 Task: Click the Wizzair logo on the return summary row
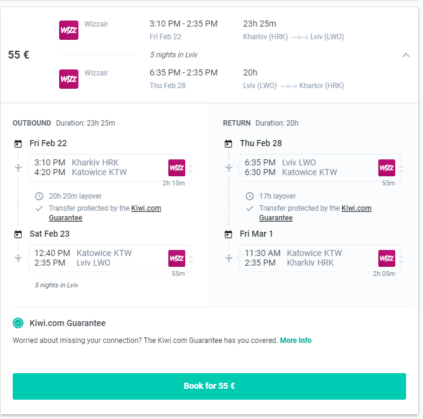68,79
